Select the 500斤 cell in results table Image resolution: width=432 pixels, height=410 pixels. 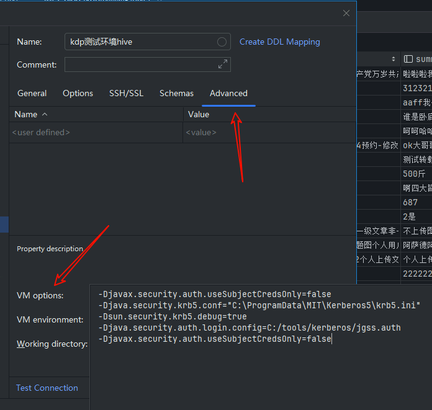tap(416, 174)
